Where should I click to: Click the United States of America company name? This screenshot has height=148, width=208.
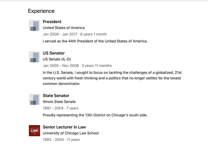click(63, 28)
